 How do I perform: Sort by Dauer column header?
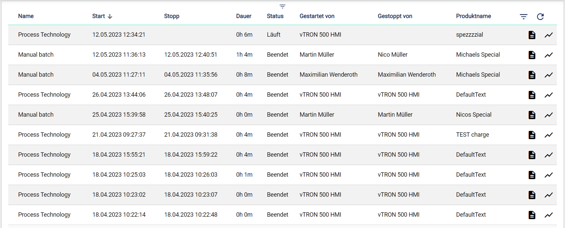point(244,16)
